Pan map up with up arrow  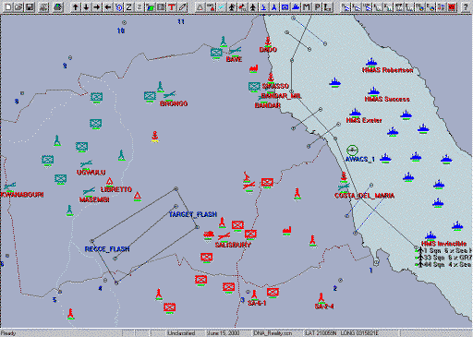(x=76, y=6)
